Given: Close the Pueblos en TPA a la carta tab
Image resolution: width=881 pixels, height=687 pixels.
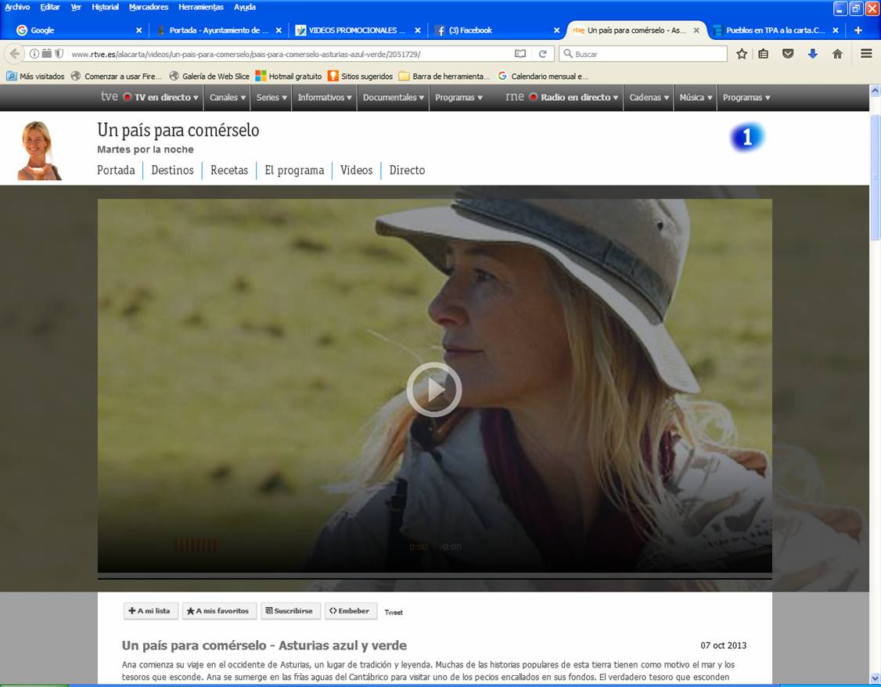Looking at the screenshot, I should (836, 31).
